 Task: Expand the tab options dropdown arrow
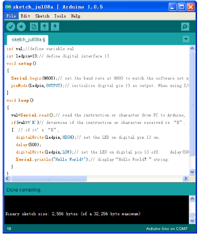[186, 39]
